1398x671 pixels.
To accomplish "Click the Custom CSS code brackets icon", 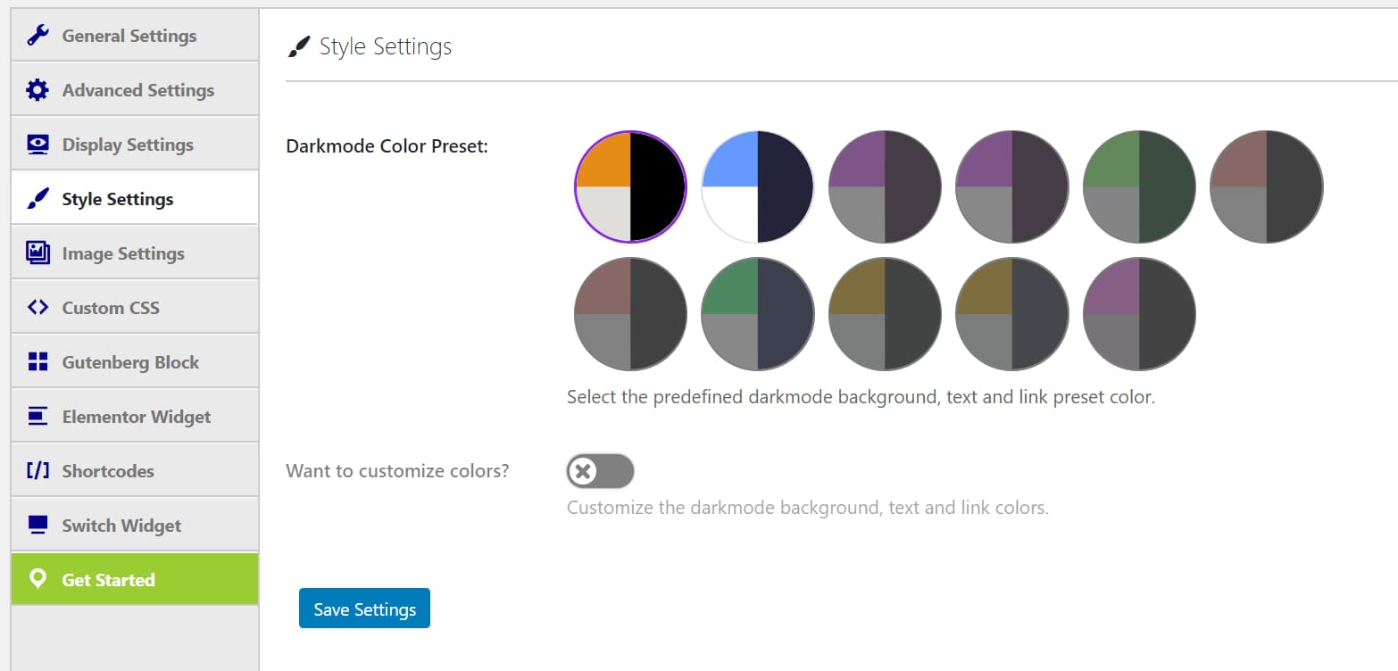I will [x=37, y=308].
